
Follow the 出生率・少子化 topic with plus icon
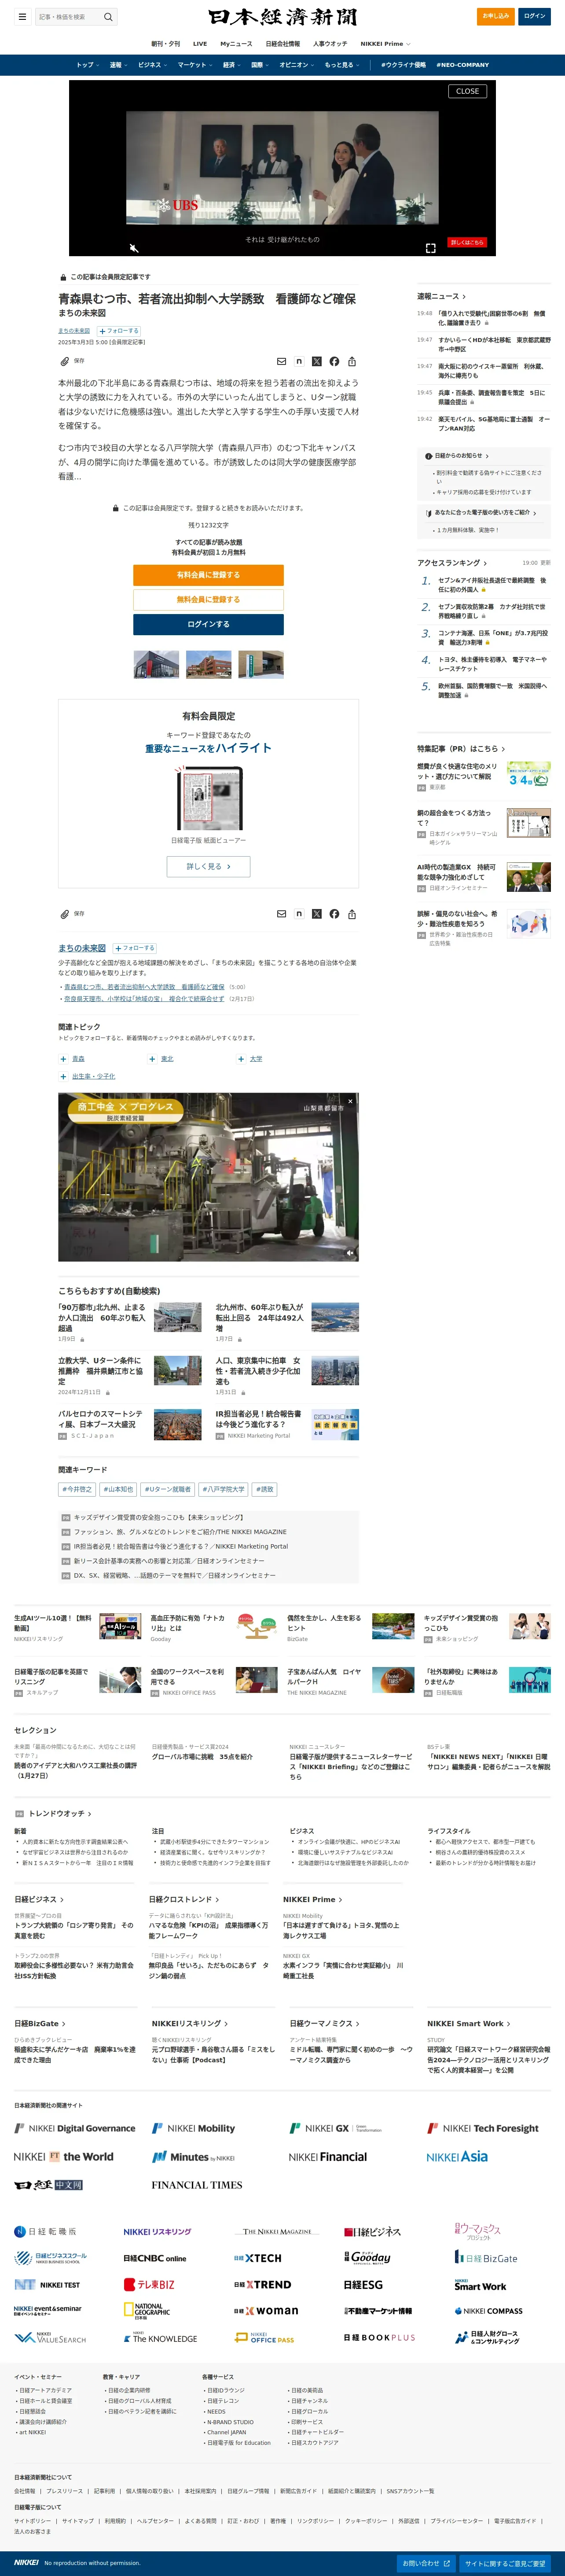(63, 1077)
